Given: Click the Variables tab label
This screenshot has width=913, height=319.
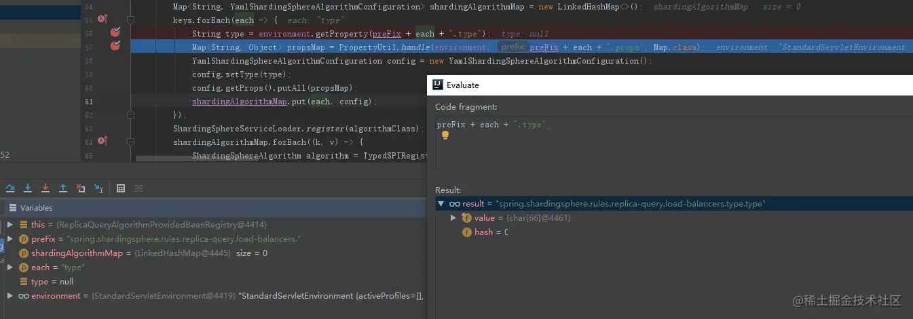Looking at the screenshot, I should click(x=36, y=208).
